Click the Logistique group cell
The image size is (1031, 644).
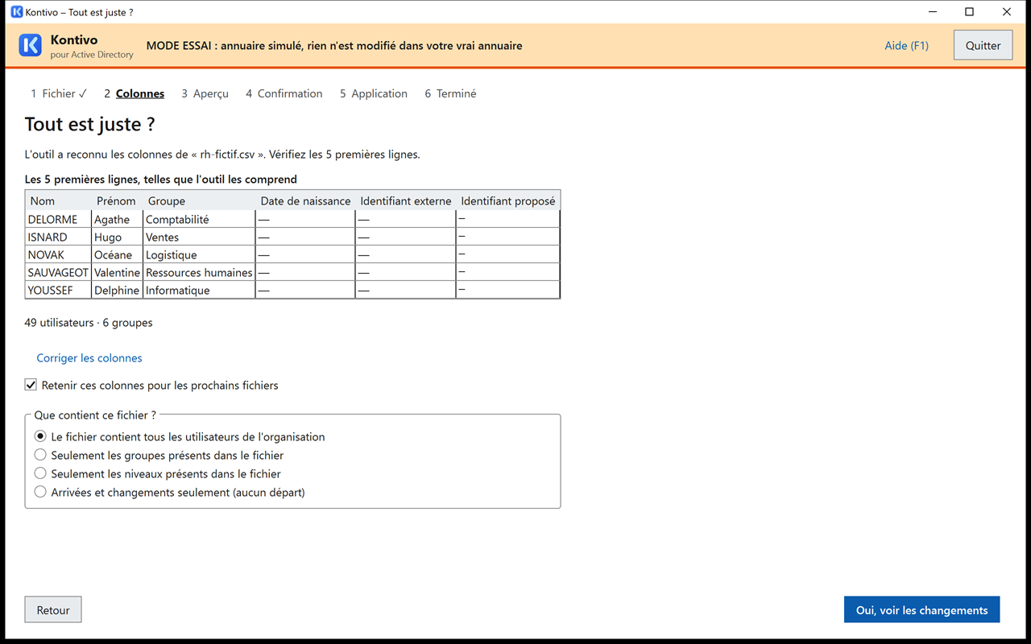199,254
